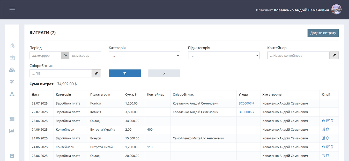Click the users icon in the sidebar

(x=12, y=46)
